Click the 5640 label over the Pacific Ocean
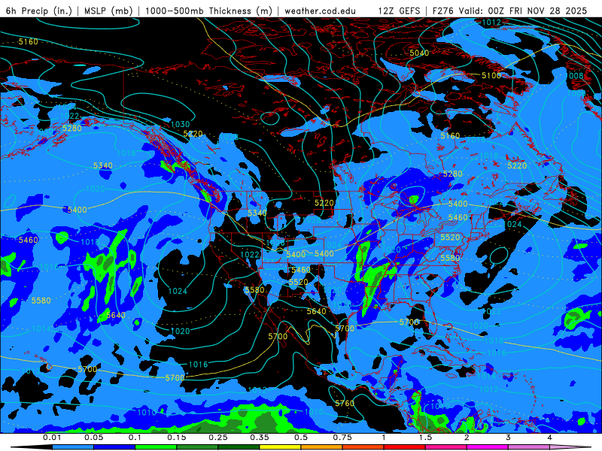602x451 pixels. (x=116, y=315)
